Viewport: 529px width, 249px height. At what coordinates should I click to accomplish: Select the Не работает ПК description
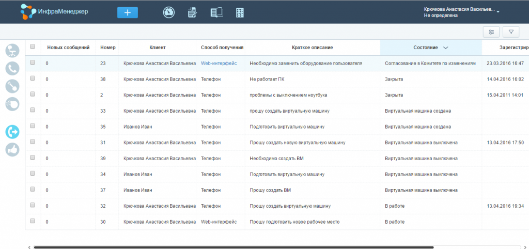(268, 79)
